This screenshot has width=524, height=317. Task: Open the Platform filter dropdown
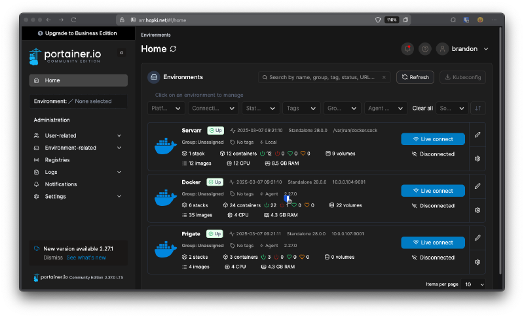[x=167, y=108]
